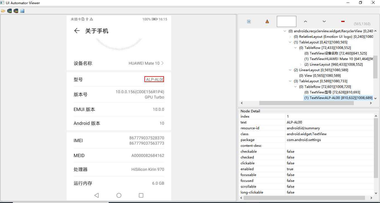Tap the chevron after HUAWEI Mate 10

(163, 63)
